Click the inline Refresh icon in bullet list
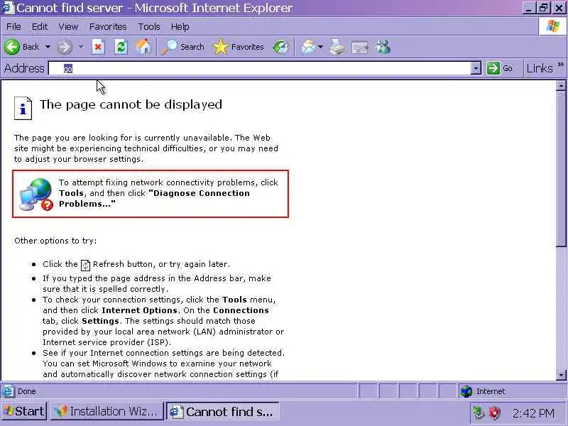The image size is (568, 426). click(85, 265)
